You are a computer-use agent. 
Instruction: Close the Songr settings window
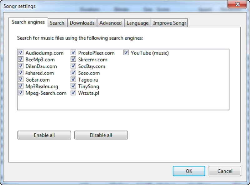[237, 4]
